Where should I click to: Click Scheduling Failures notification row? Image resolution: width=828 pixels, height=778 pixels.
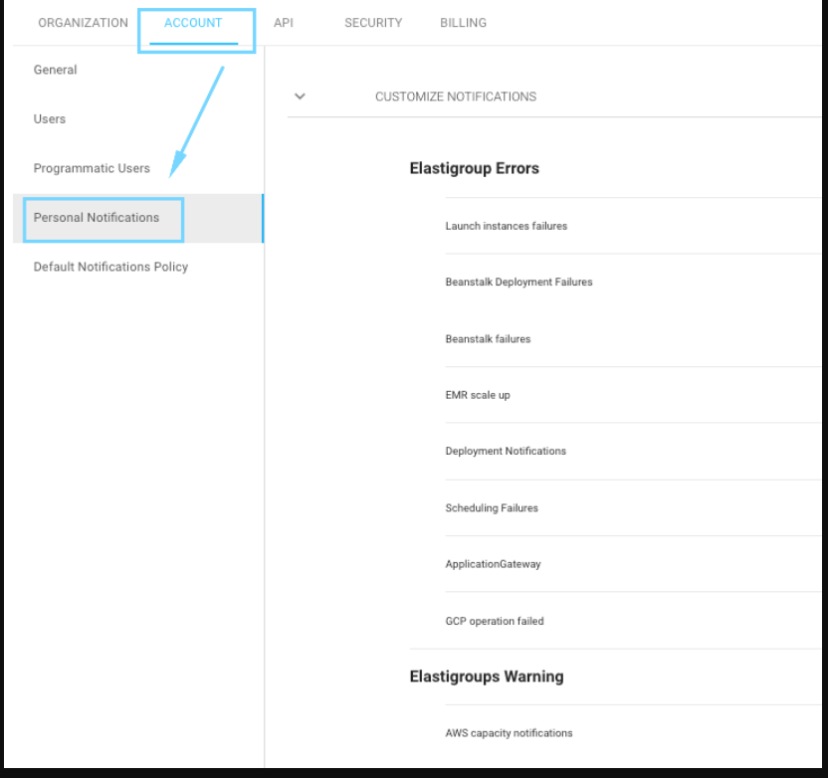click(492, 508)
